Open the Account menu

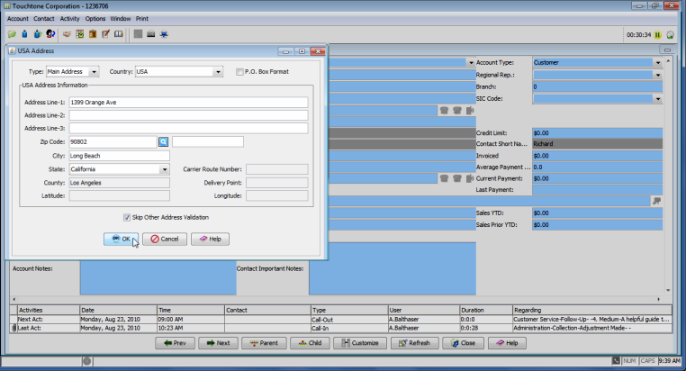[x=17, y=19]
